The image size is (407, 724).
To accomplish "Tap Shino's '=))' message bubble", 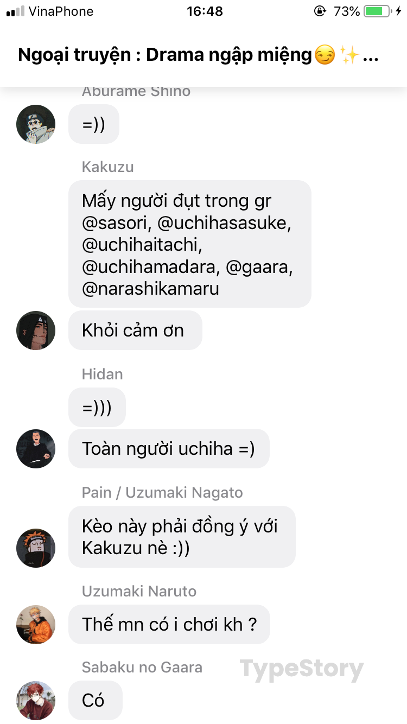I will [x=94, y=124].
